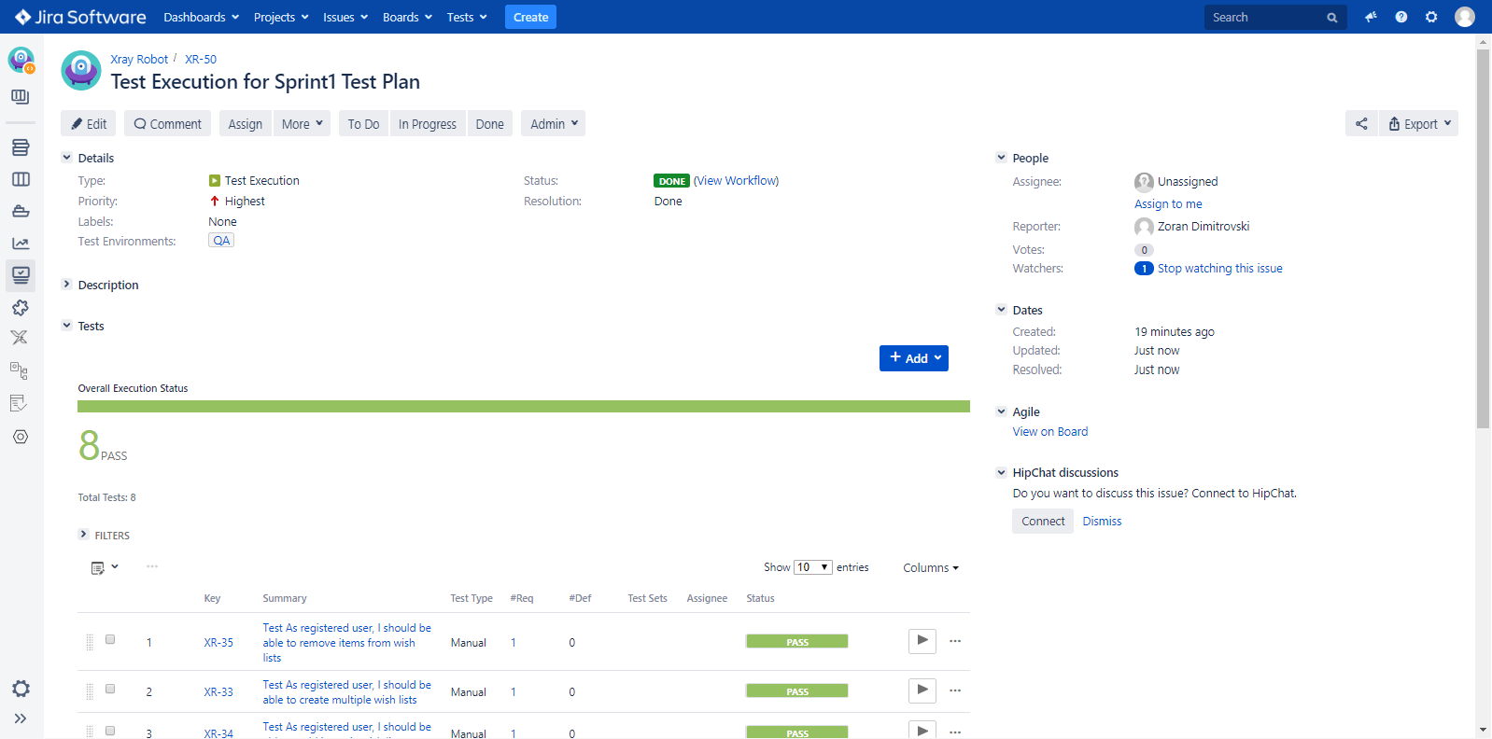The image size is (1492, 739).
Task: Open the Projects menu
Action: 281,17
